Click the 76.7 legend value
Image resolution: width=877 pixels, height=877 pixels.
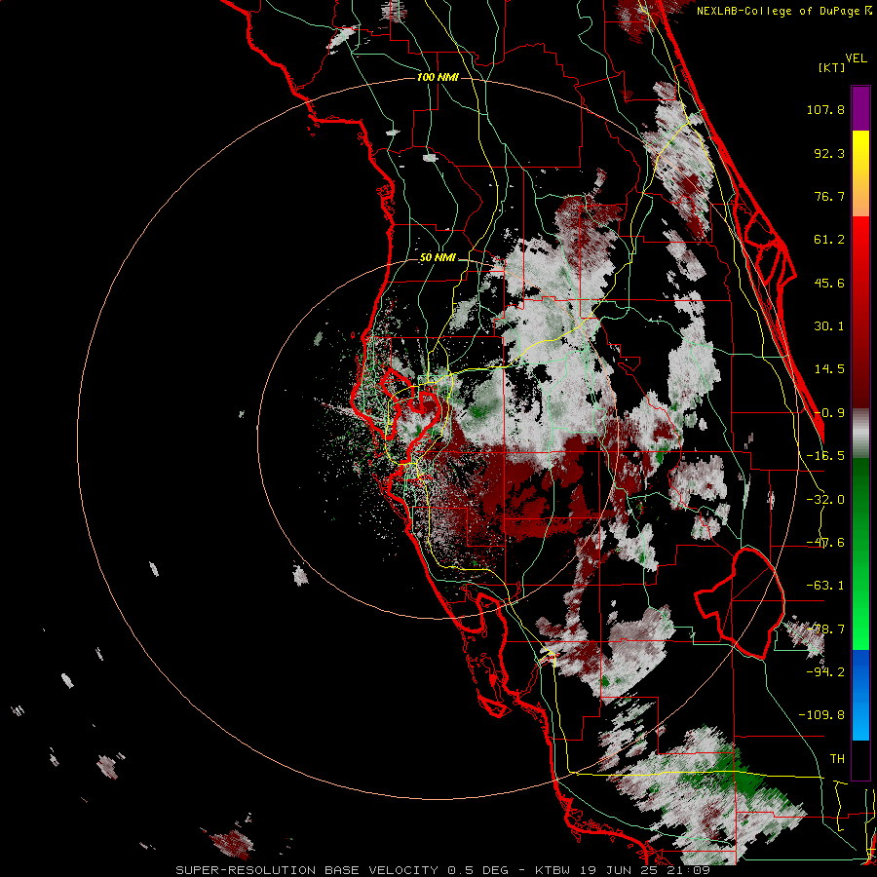[x=829, y=196]
